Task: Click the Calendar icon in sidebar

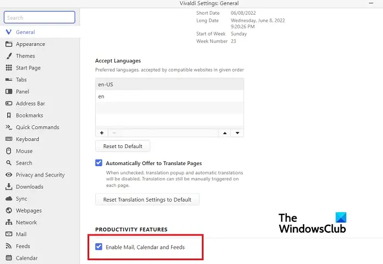Action: 9,257
